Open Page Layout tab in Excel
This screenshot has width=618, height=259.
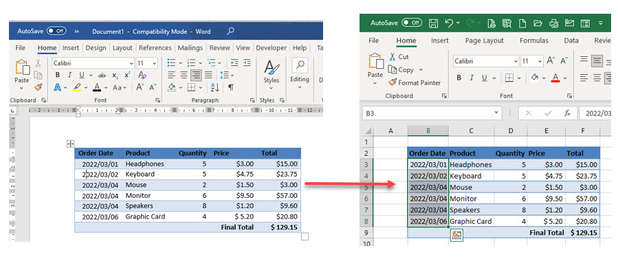(485, 41)
